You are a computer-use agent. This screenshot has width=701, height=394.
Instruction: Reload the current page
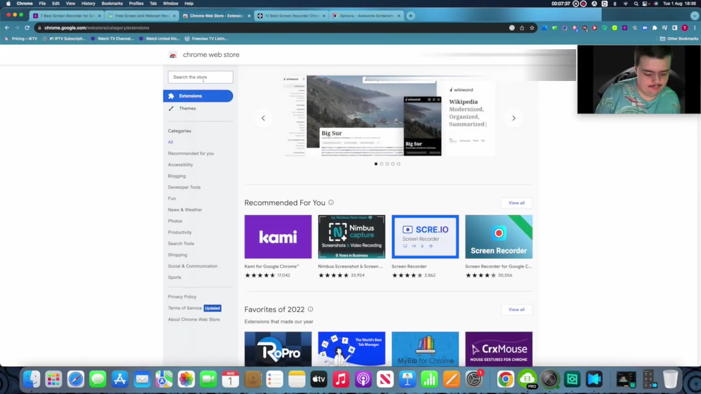[27, 27]
